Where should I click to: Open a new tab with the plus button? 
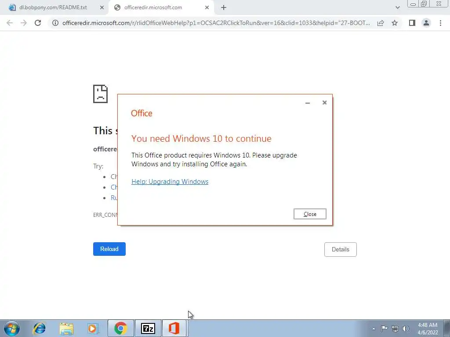click(224, 8)
